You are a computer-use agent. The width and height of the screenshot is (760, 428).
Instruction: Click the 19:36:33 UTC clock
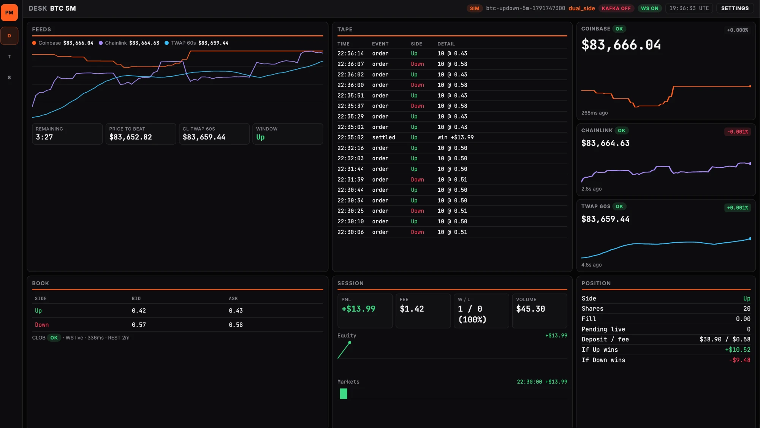coord(689,8)
